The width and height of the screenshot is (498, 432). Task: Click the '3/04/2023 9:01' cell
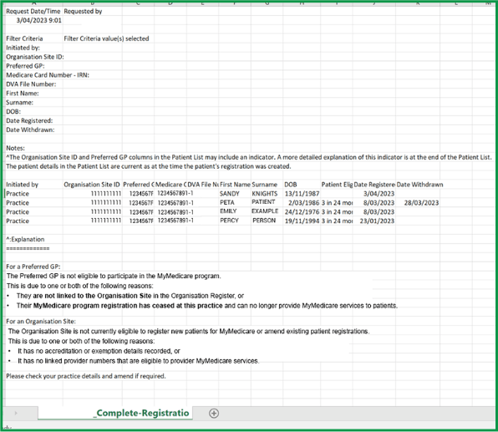coord(38,21)
